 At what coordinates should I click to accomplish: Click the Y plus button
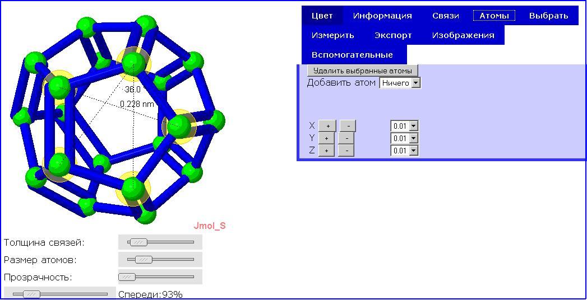[326, 138]
